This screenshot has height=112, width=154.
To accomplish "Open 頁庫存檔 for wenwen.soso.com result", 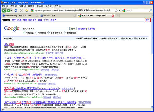I will pos(42,84).
